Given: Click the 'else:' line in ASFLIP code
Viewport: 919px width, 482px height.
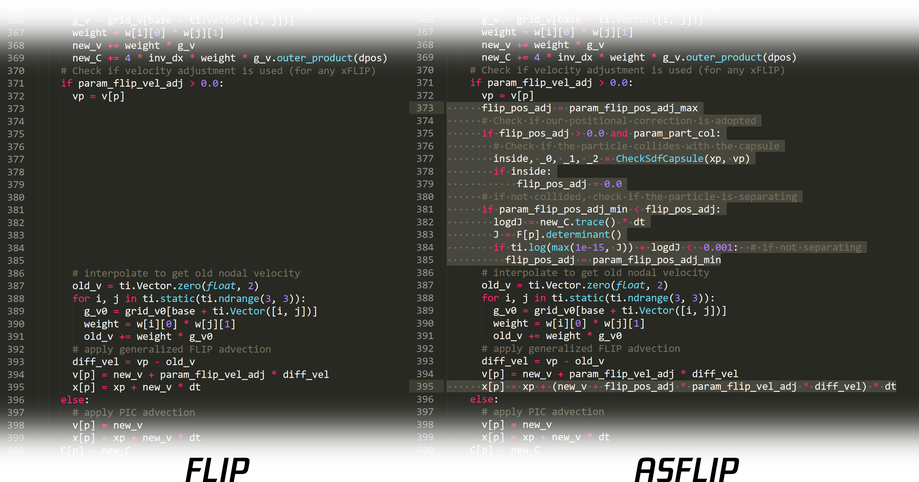Looking at the screenshot, I should point(484,399).
